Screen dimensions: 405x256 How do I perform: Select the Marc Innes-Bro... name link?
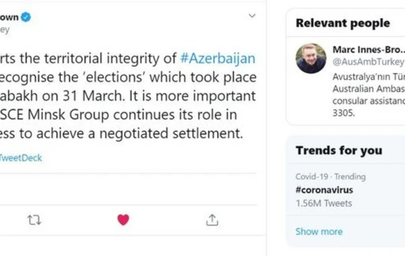pos(369,49)
